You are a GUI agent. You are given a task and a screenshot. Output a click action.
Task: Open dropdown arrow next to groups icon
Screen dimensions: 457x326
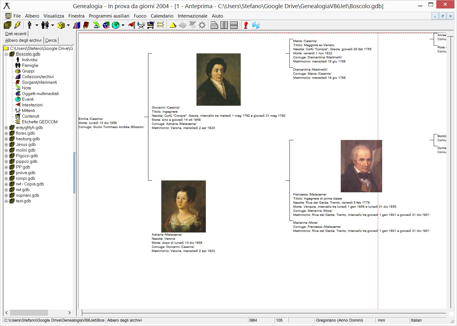(68, 25)
